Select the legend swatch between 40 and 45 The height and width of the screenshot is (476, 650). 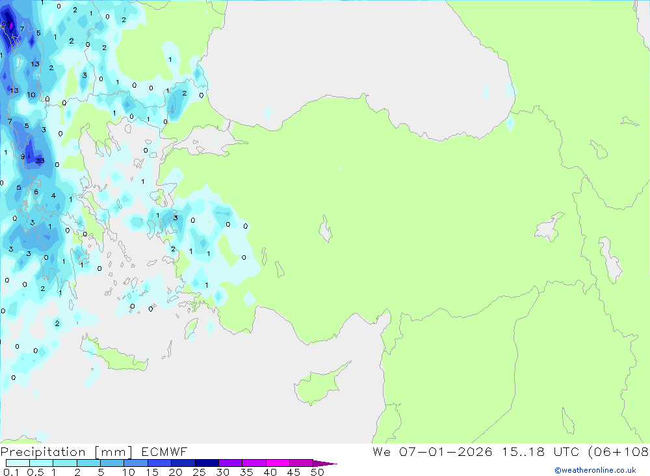pos(278,463)
